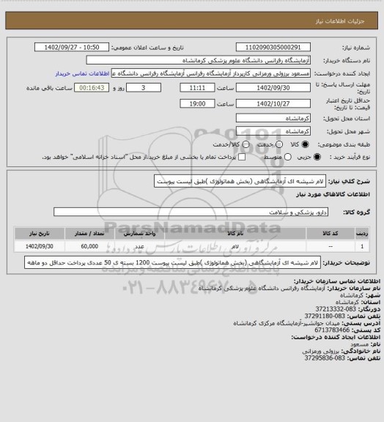Select the کالا radio button

(305, 144)
